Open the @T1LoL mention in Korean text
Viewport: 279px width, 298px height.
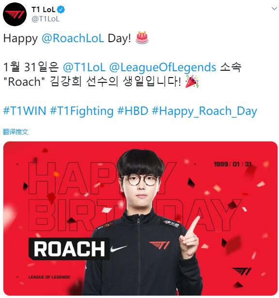point(84,67)
